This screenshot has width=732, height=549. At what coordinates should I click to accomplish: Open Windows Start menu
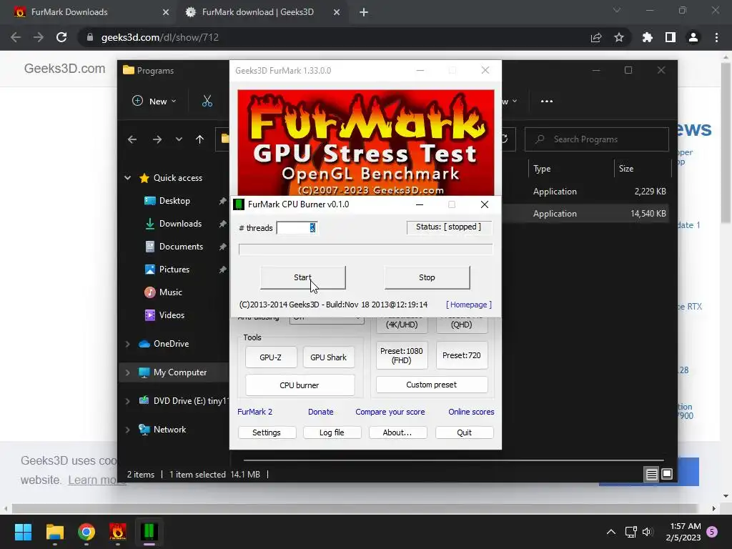pos(23,532)
